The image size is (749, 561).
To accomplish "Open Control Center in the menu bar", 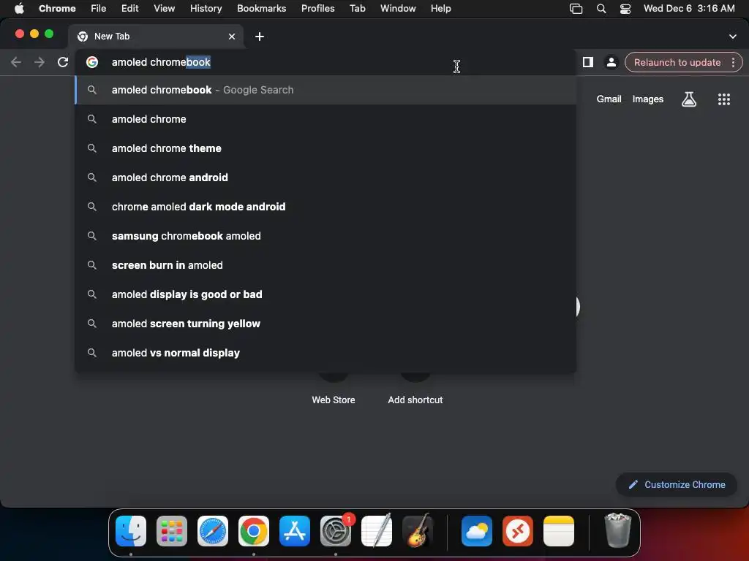I will (x=625, y=9).
